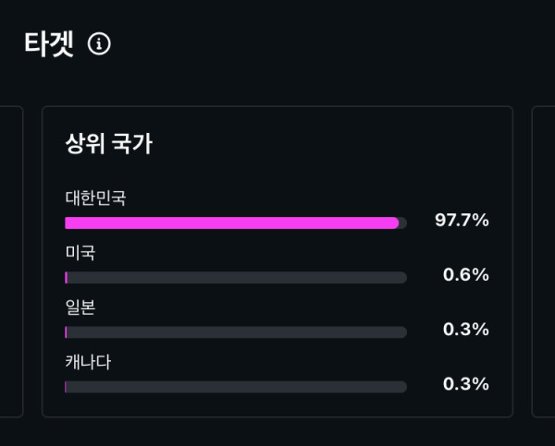Click the 0.3% value for 일본
The height and width of the screenshot is (446, 555).
(466, 330)
